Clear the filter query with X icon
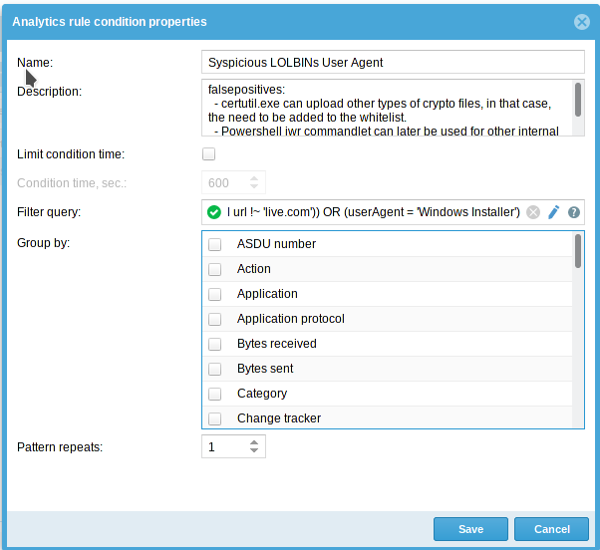 click(533, 212)
